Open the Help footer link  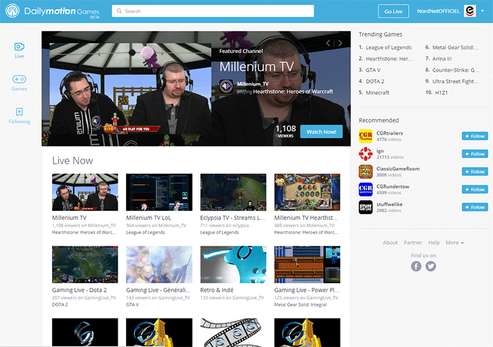pos(434,243)
